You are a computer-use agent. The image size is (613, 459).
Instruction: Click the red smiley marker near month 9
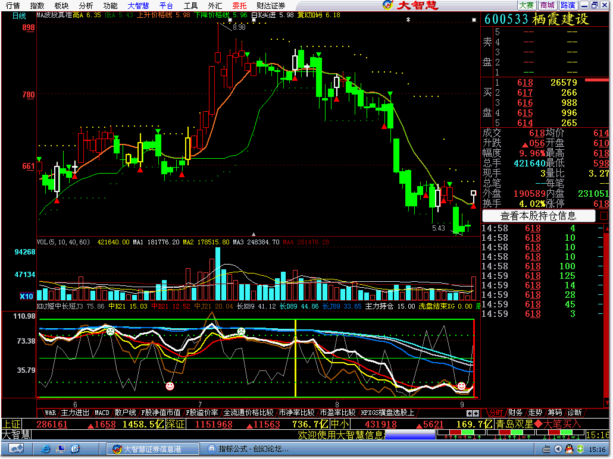pos(461,386)
